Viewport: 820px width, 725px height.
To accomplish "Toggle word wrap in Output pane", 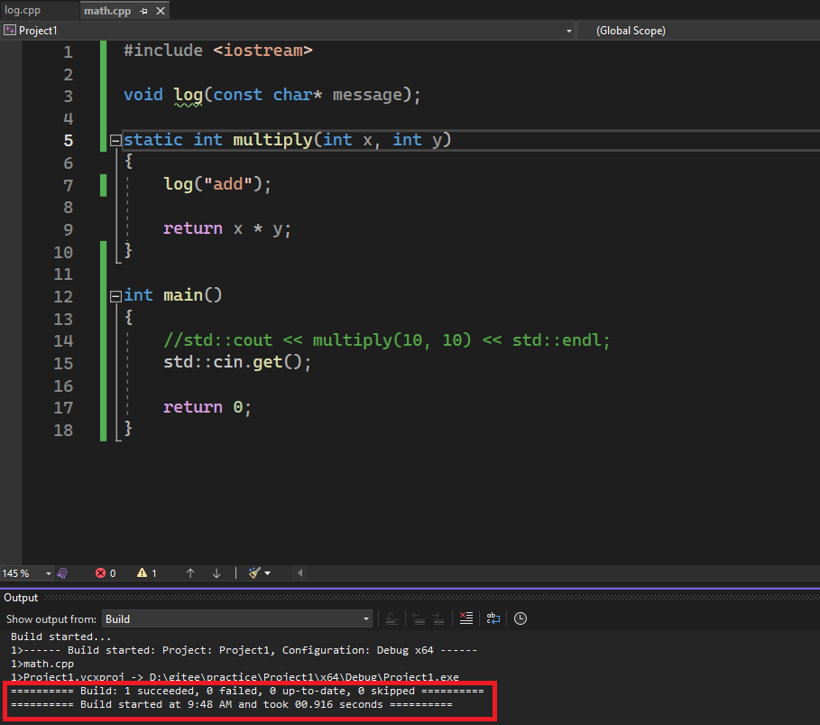I will (493, 618).
